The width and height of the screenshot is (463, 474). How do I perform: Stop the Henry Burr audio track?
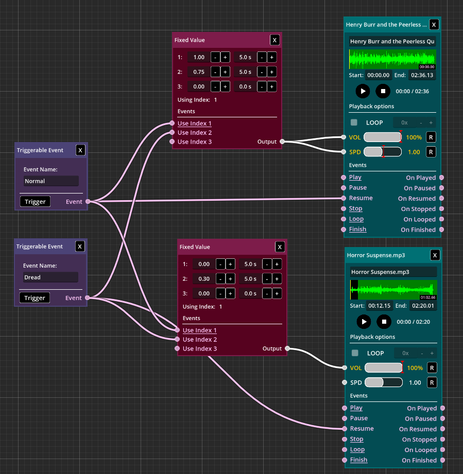coord(383,91)
